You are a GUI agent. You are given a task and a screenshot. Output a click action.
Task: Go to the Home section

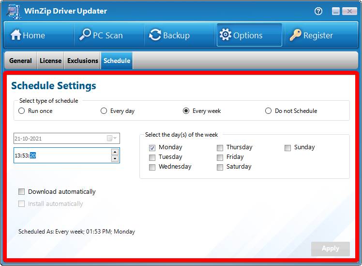click(39, 35)
